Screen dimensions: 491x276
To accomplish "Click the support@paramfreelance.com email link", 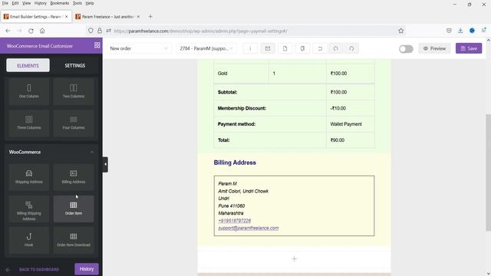I will coord(249,228).
